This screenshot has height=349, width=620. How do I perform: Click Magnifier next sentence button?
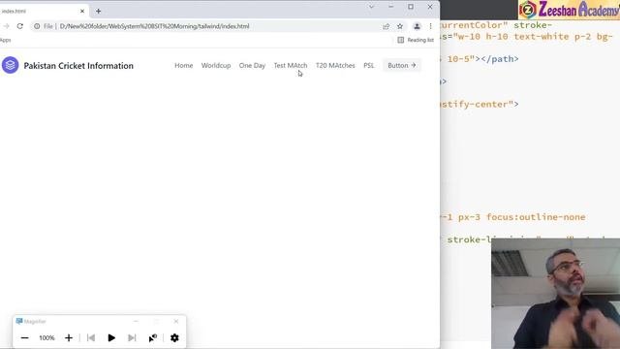132,338
